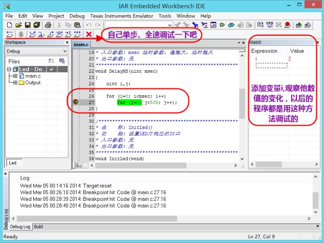Viewport: 324px width, 243px height.
Task: Click the Debug Log scroll down arrow
Action: (x=316, y=212)
